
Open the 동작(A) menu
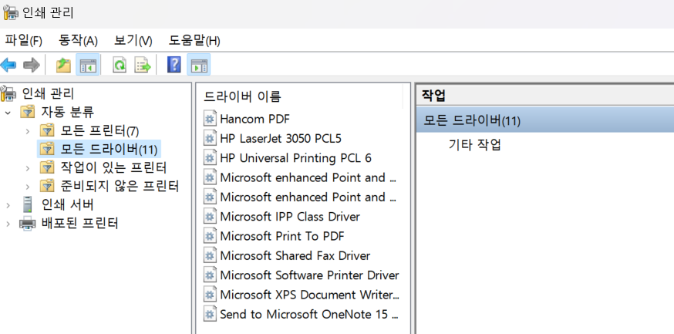[78, 41]
